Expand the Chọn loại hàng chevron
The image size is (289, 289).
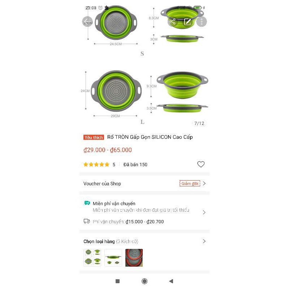204,241
